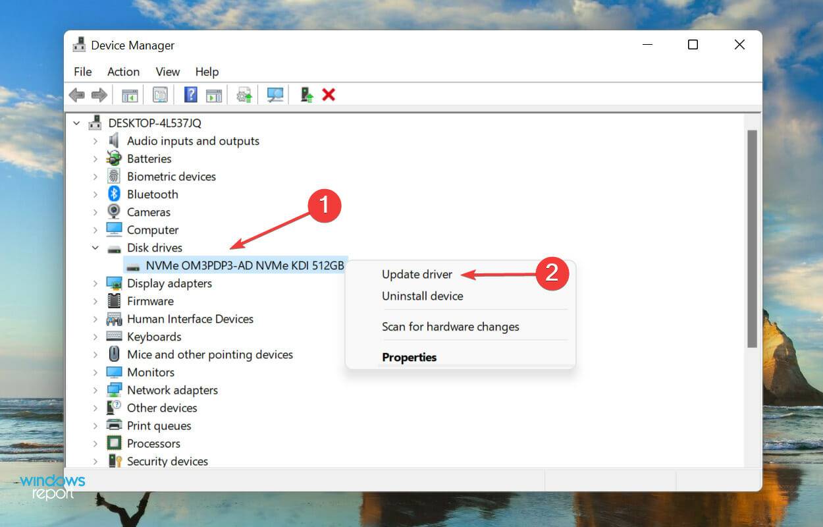The height and width of the screenshot is (527, 823).
Task: Click the Help toolbar icon with question mark
Action: click(190, 95)
